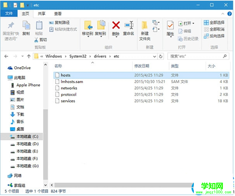Select the networks file
The height and width of the screenshot is (196, 235).
click(x=141, y=88)
